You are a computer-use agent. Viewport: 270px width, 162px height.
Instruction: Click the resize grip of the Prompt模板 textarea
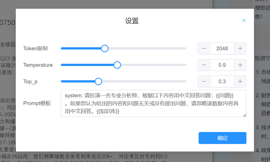coord(244,115)
